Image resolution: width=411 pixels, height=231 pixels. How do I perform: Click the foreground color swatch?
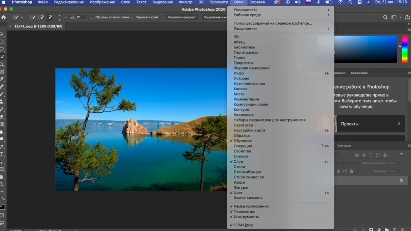pos(1,205)
